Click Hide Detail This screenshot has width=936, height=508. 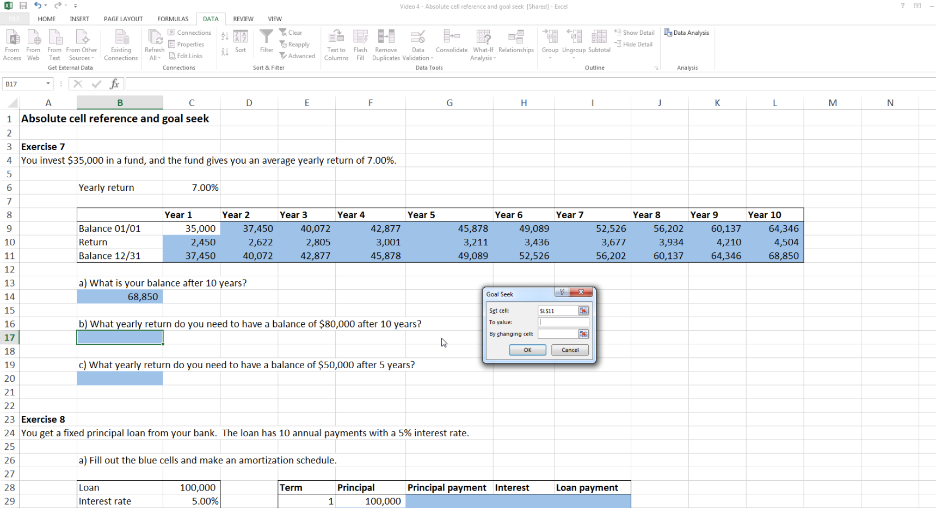(633, 44)
